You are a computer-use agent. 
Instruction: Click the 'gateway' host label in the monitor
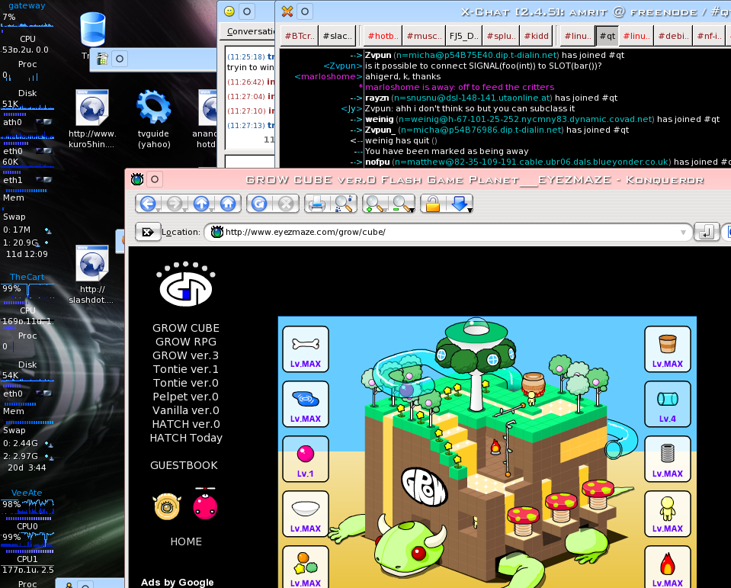27,5
